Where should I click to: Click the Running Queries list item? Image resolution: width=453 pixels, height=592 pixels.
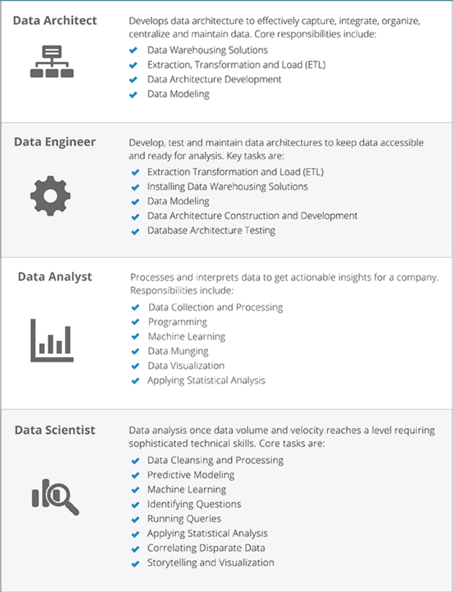coord(184,519)
